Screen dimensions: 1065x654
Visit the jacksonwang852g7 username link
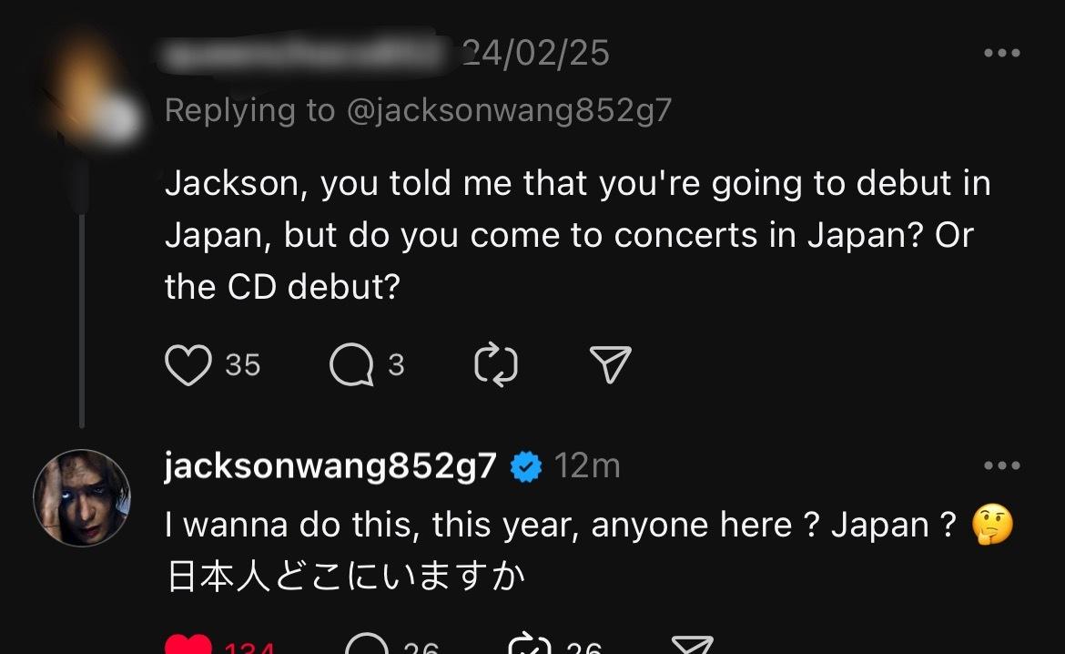(330, 466)
